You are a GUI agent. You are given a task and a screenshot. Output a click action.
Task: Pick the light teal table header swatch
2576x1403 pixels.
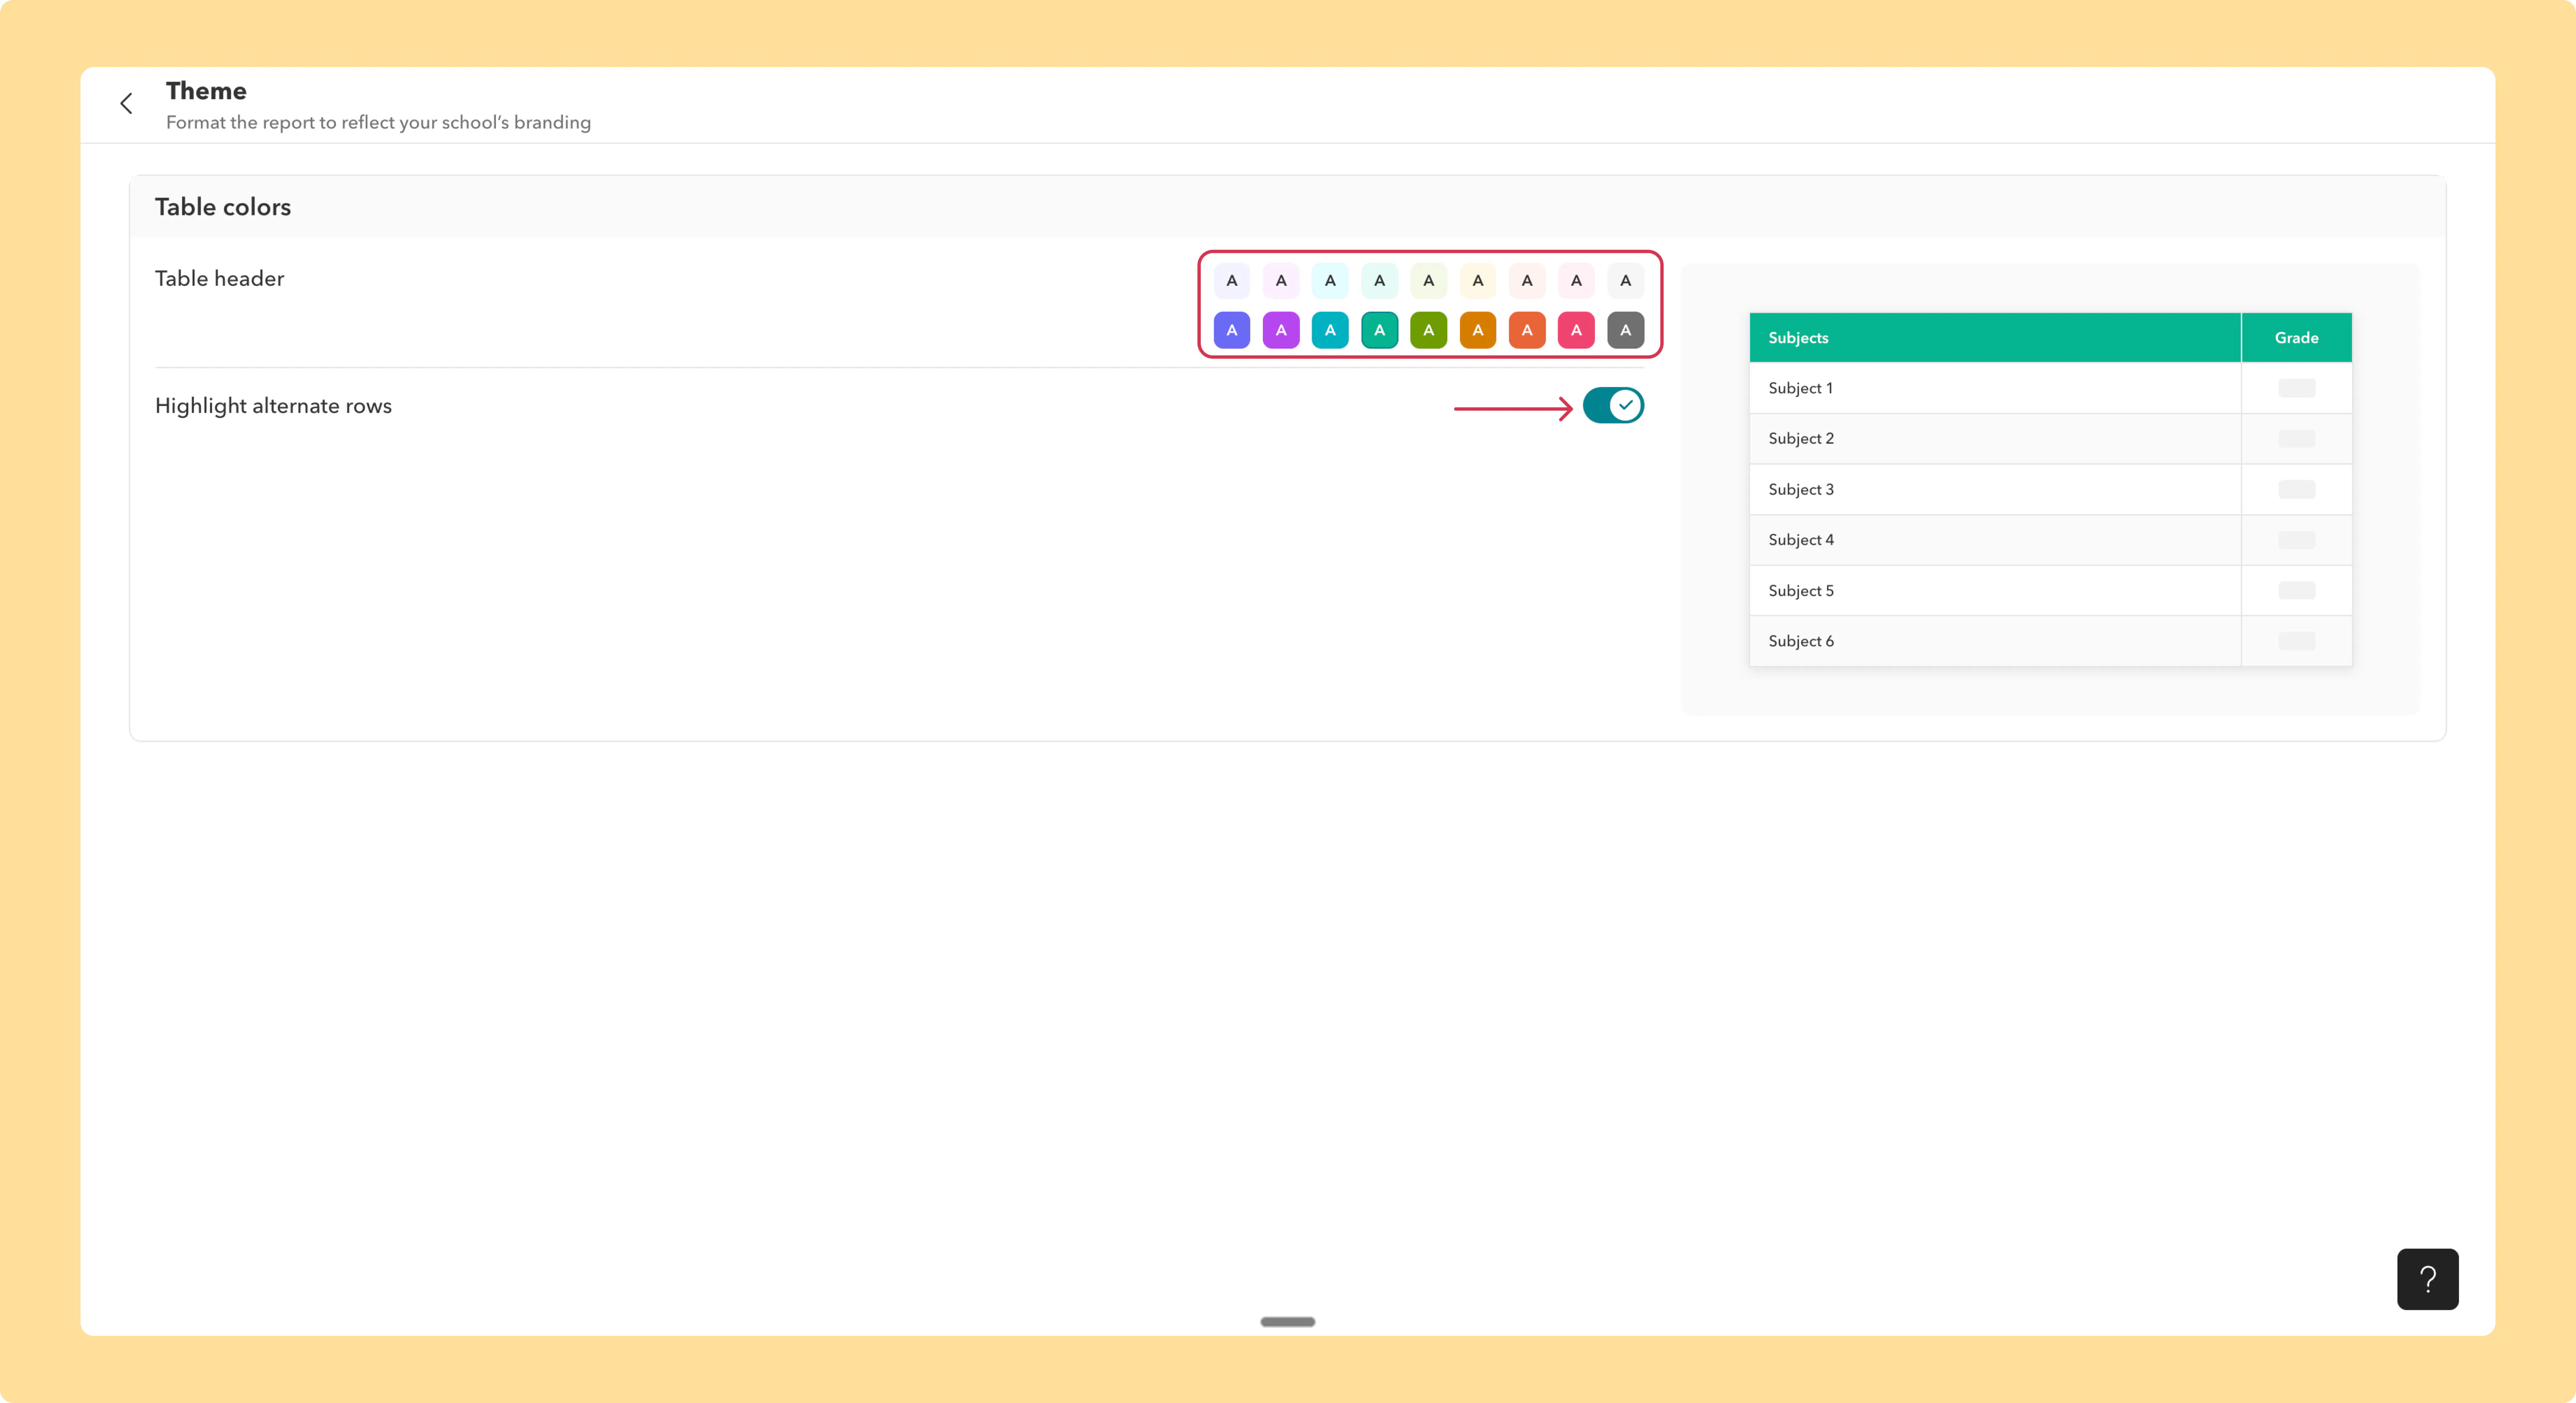(x=1380, y=281)
